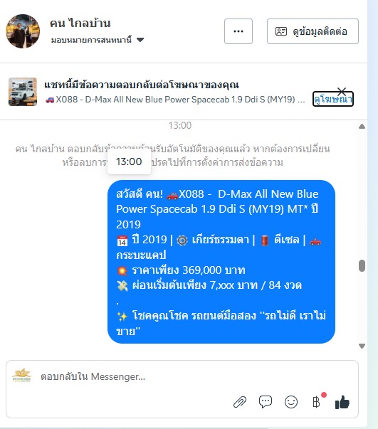This screenshot has width=378, height=429.
Task: Open the ดูโฆษณา view ad link
Action: point(333,99)
